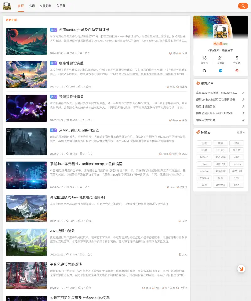Select the devops tag in tag cloud
This screenshot has height=301, width=251.
(221, 185)
